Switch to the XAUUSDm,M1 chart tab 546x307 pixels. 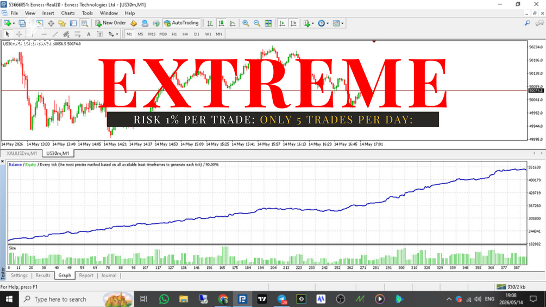pos(22,153)
